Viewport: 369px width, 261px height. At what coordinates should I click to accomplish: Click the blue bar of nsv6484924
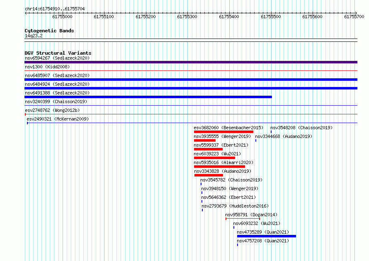pos(191,88)
